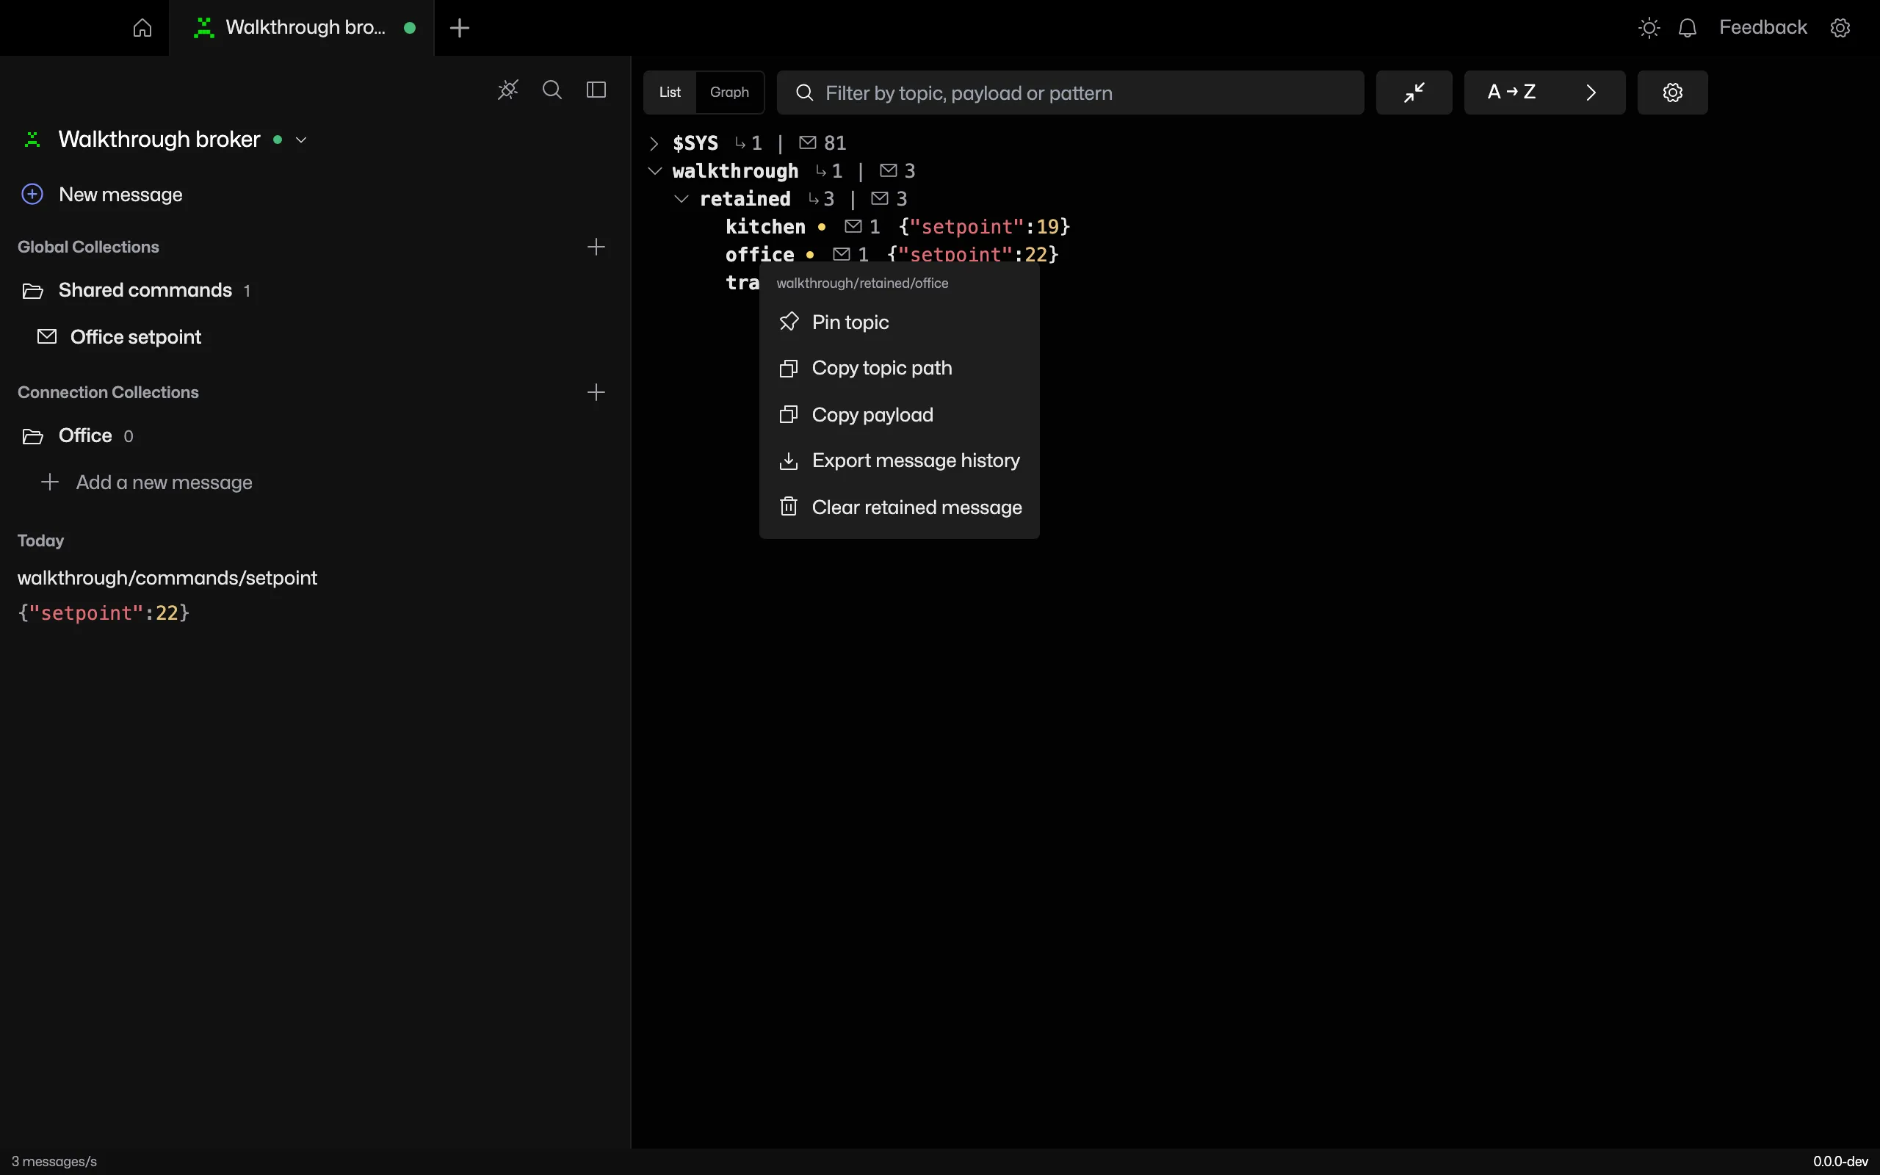The image size is (1880, 1175).
Task: Choose Copy payload
Action: point(899,415)
